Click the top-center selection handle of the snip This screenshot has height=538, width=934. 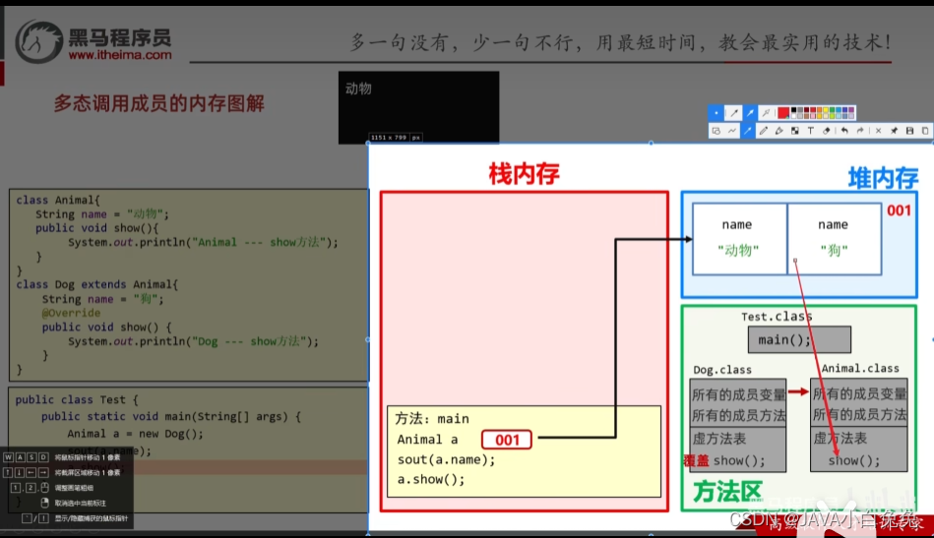pos(652,143)
